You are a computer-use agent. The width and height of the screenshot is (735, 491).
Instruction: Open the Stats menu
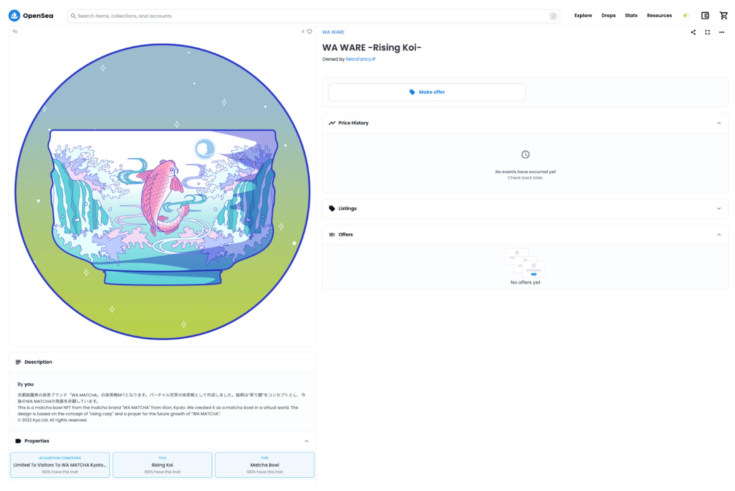pyautogui.click(x=631, y=15)
